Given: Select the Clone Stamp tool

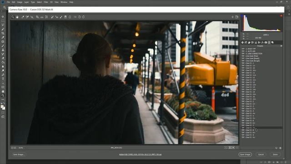Looking at the screenshot, I should (x=3, y=50).
